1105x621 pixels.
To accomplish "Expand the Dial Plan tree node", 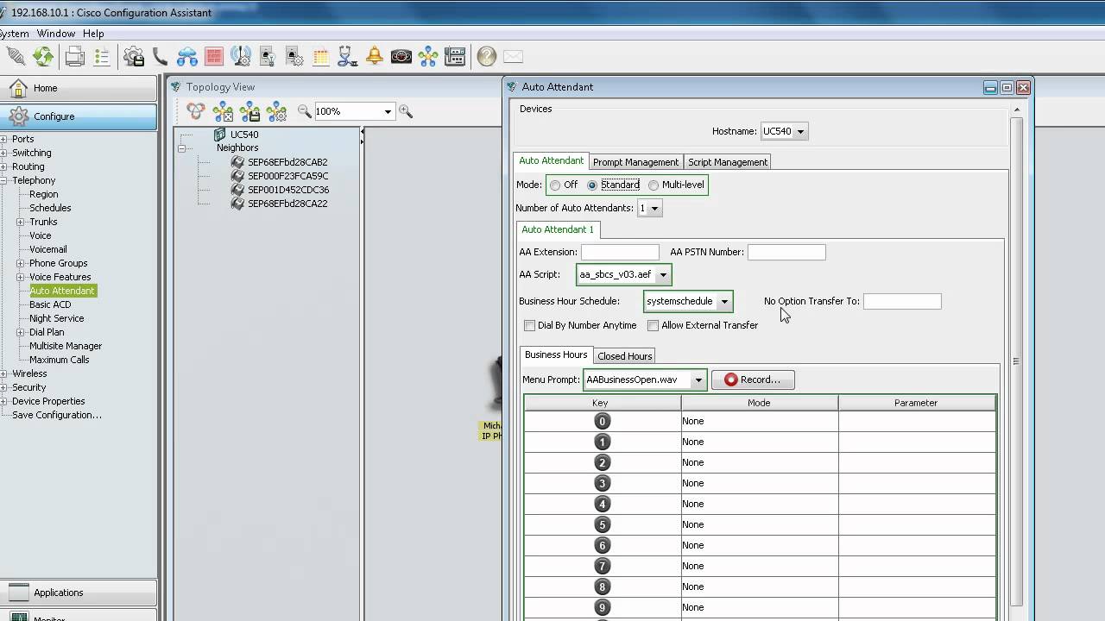I will [x=21, y=332].
